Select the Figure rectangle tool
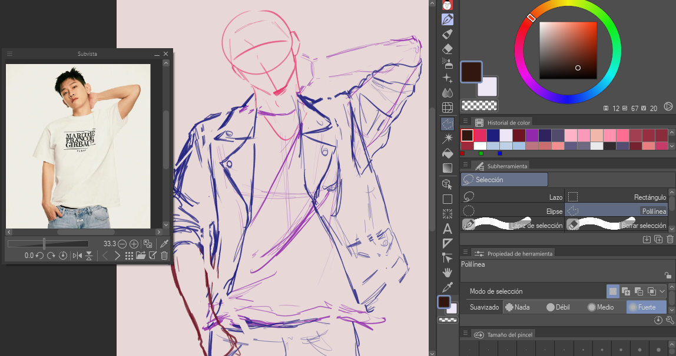Screen dimensions: 676x356 (x=448, y=199)
